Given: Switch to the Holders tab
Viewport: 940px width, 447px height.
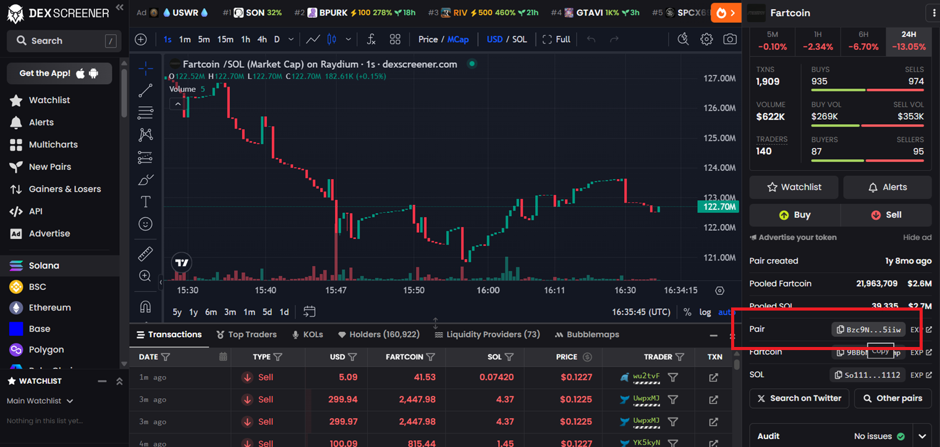Looking at the screenshot, I should pos(379,335).
